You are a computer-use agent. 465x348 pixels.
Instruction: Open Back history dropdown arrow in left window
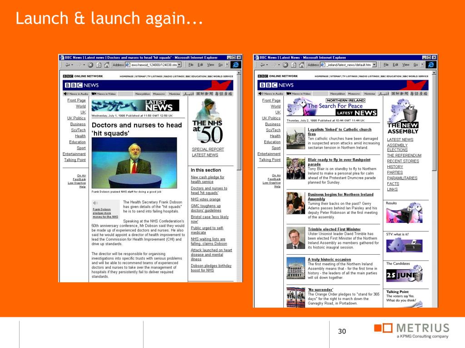(x=72, y=65)
